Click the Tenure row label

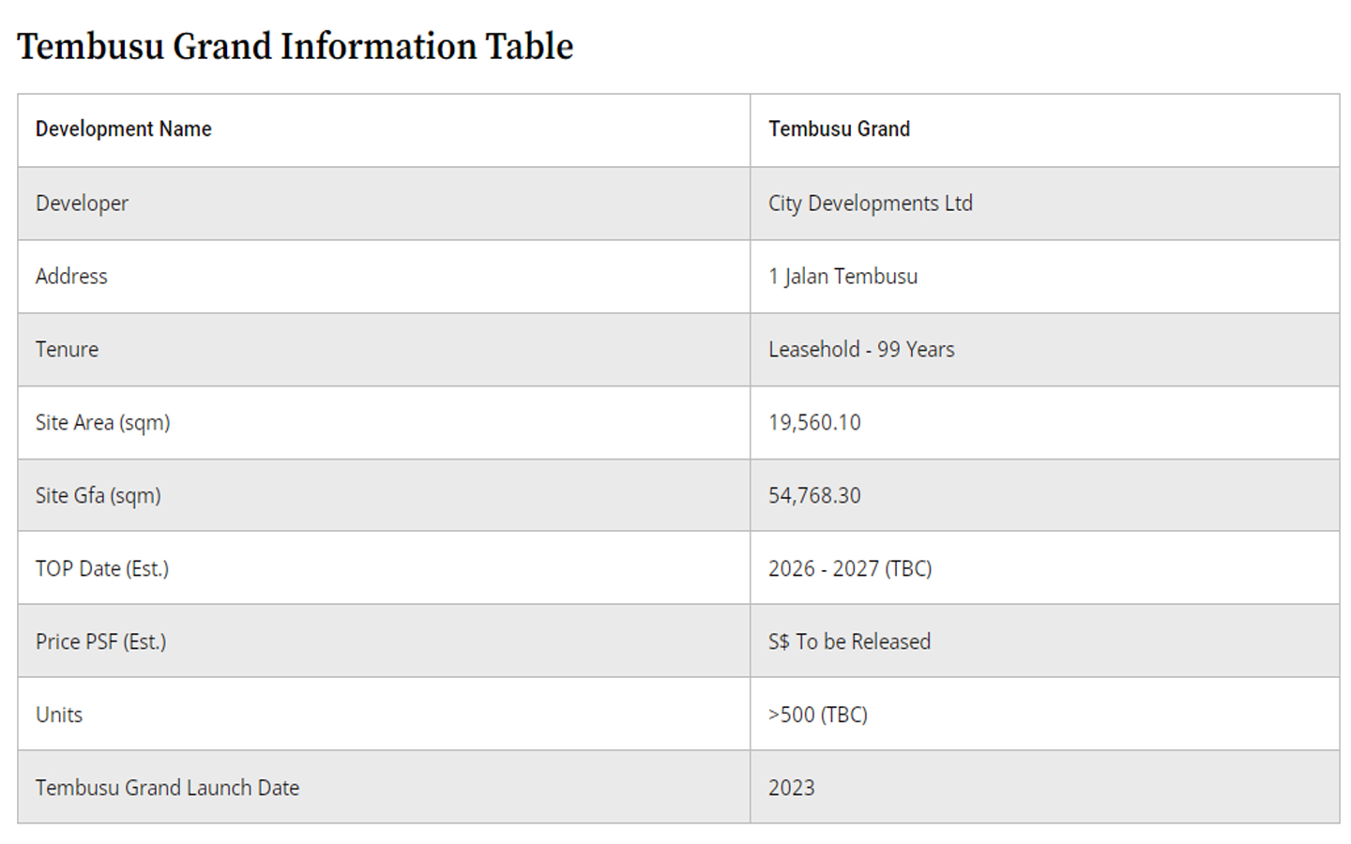(67, 350)
